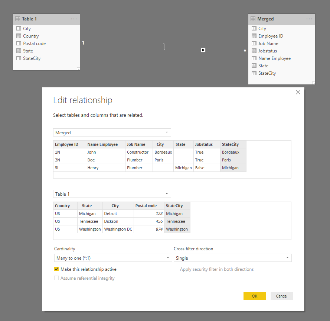The height and width of the screenshot is (321, 330).
Task: Toggle Make this relationship active checkbox
Action: click(x=56, y=269)
